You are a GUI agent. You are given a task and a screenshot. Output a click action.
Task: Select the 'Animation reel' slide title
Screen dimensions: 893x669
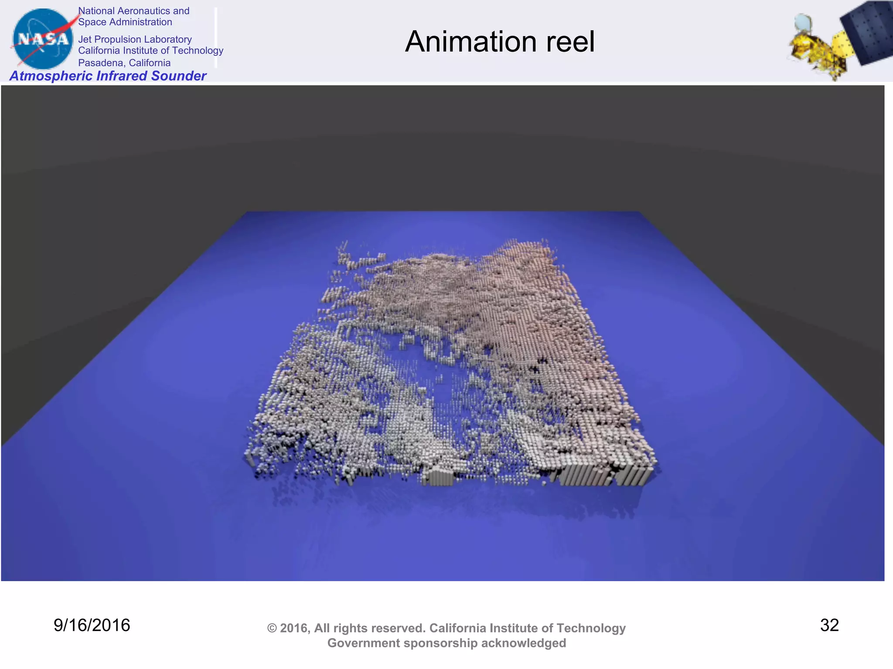pos(500,42)
